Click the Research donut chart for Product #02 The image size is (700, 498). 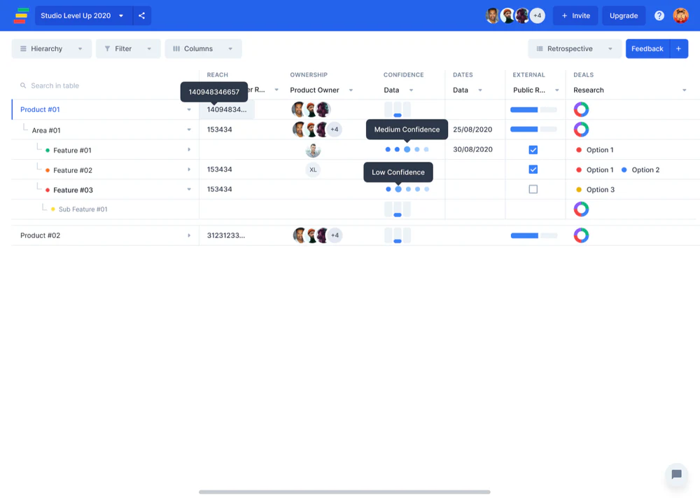tap(581, 235)
